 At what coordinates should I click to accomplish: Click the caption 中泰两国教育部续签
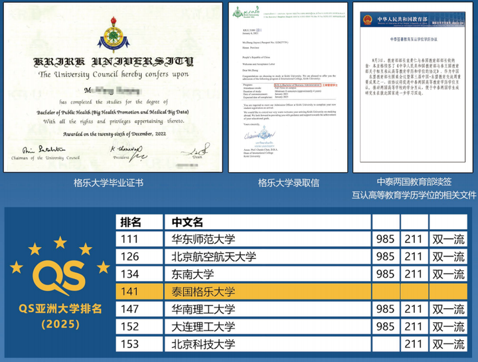(414, 182)
